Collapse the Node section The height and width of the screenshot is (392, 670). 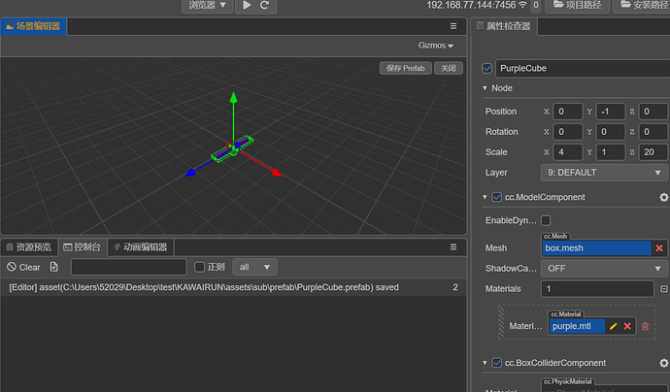(485, 88)
